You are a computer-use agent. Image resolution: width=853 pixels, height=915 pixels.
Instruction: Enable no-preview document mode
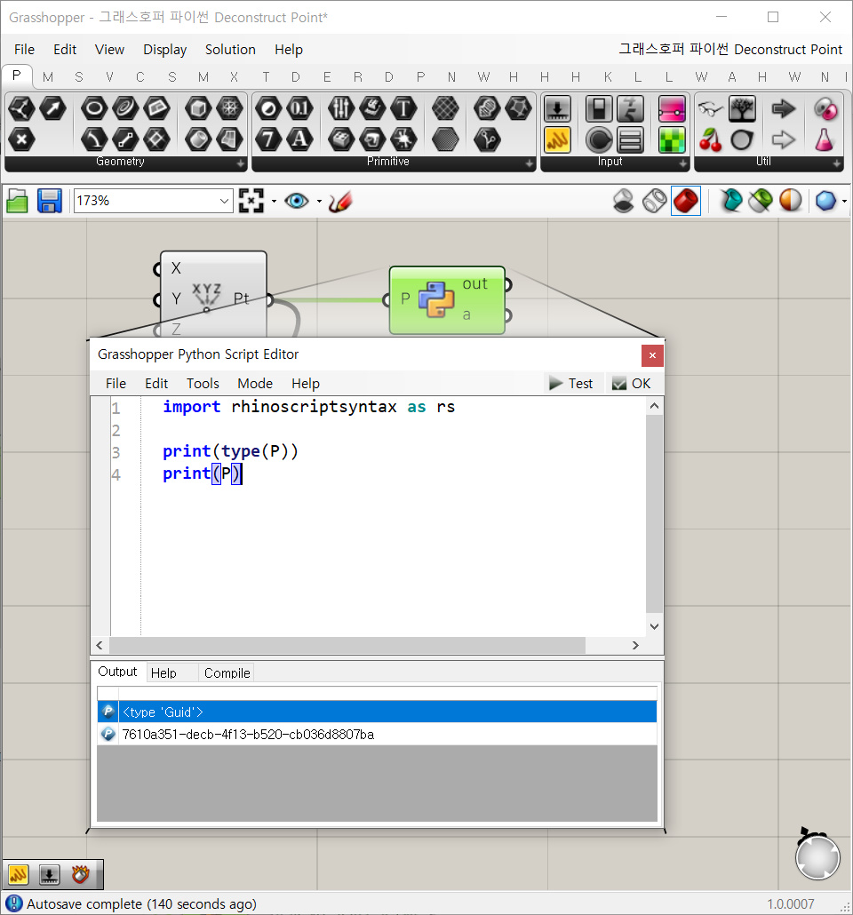tap(624, 202)
